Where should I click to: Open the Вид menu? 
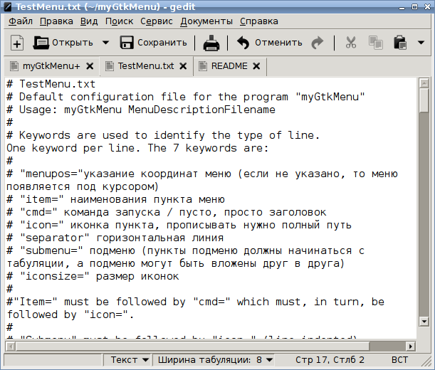coord(89,21)
